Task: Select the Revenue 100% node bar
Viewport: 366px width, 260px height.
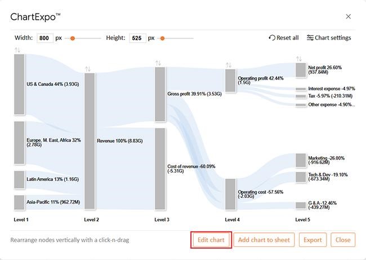Action: pyautogui.click(x=90, y=141)
